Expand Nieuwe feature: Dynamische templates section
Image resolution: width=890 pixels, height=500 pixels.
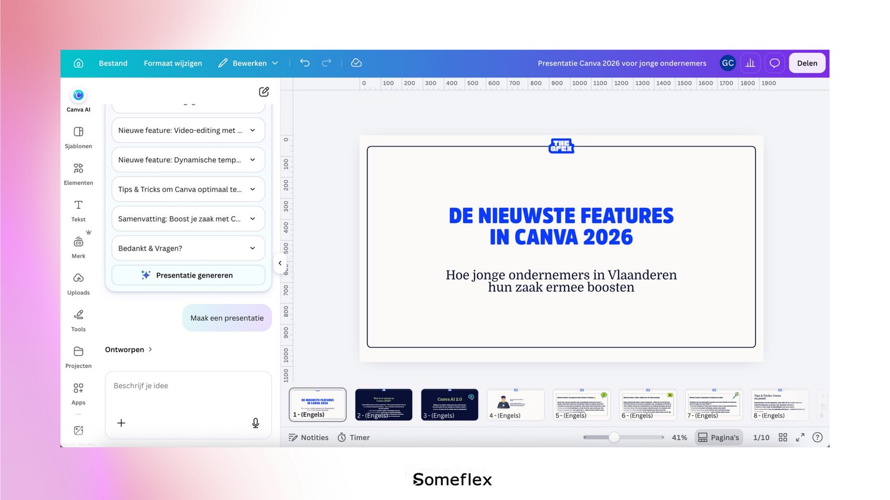point(188,160)
